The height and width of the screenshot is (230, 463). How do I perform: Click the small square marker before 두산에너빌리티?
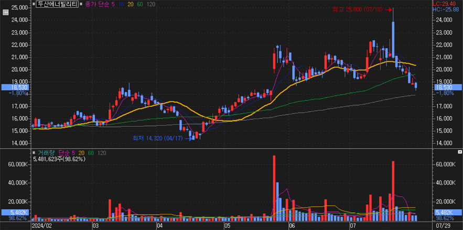click(x=34, y=4)
